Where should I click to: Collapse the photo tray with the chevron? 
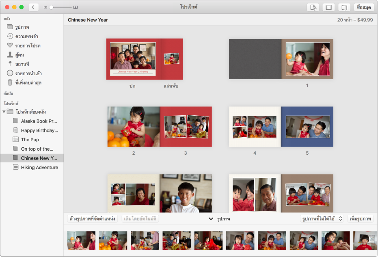pos(210,218)
